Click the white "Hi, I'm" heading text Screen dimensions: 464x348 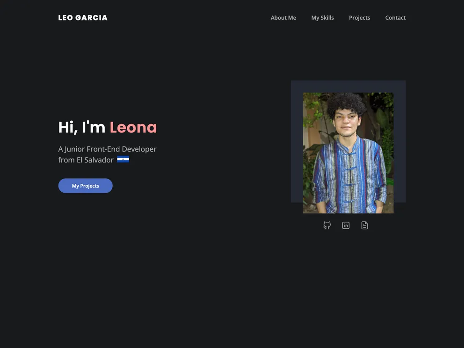pyautogui.click(x=82, y=127)
